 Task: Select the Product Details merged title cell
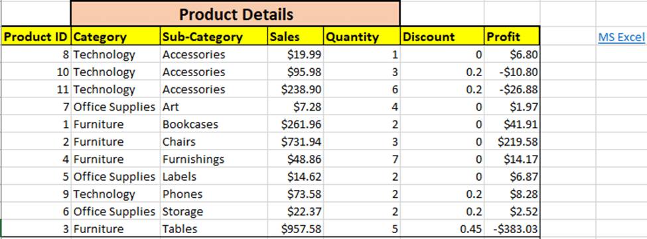pyautogui.click(x=236, y=14)
